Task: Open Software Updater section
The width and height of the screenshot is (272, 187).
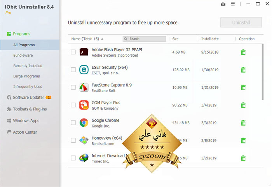Action: coord(29,98)
